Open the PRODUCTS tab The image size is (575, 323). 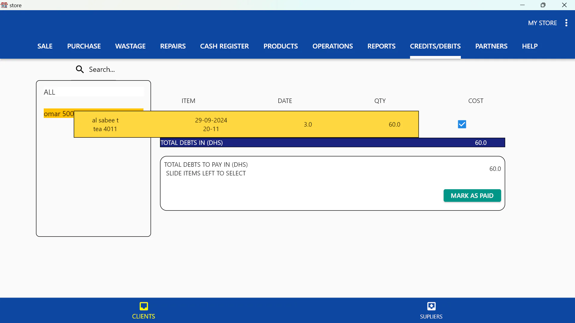[280, 46]
